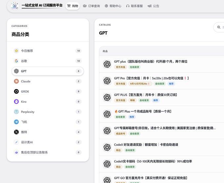This screenshot has height=183, width=224.
Task: Click the Telegram paper plane icon
Action: pyautogui.click(x=16, y=122)
